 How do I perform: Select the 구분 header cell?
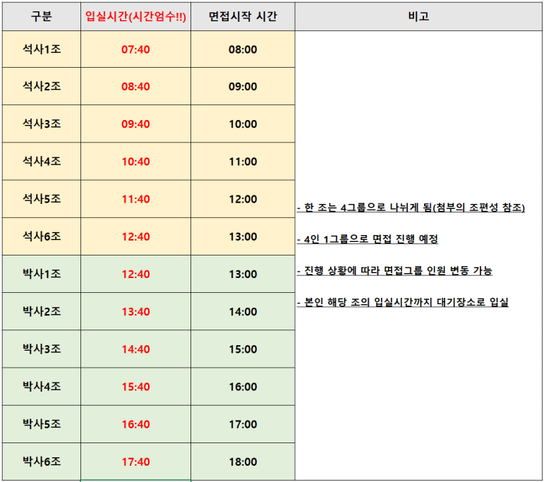coord(42,16)
